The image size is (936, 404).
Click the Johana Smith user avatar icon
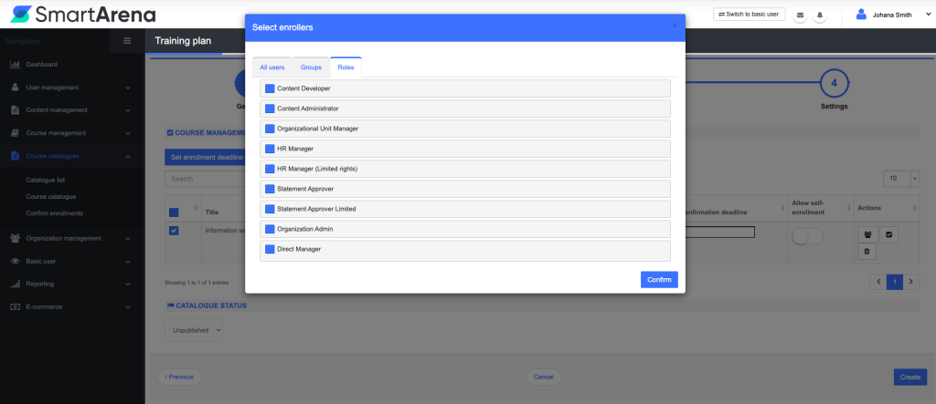click(x=861, y=15)
